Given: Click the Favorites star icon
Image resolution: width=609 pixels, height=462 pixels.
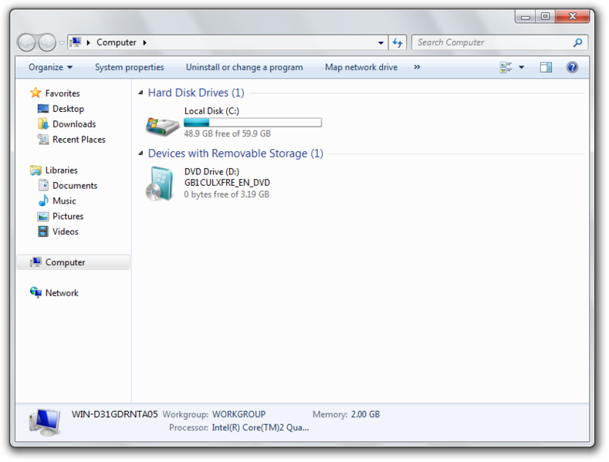Looking at the screenshot, I should click(36, 93).
